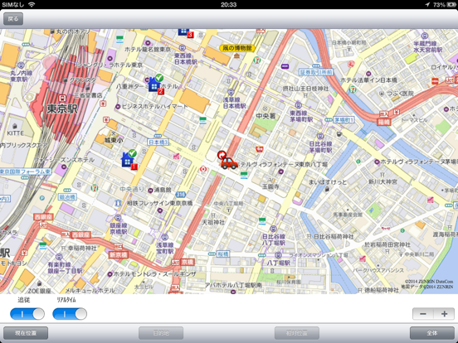
Task: Tap the 相鉄フレッサイン東京京橋 hotel label
Action: coord(160,203)
